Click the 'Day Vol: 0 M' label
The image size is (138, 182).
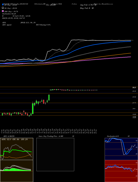point(87,8)
